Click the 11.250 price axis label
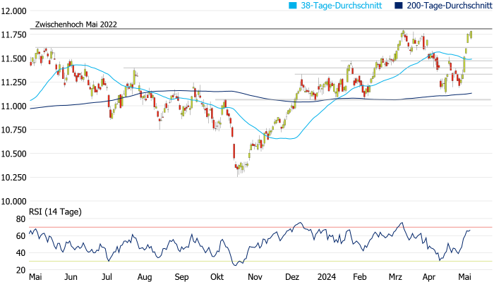The height and width of the screenshot is (282, 494). [x=13, y=82]
